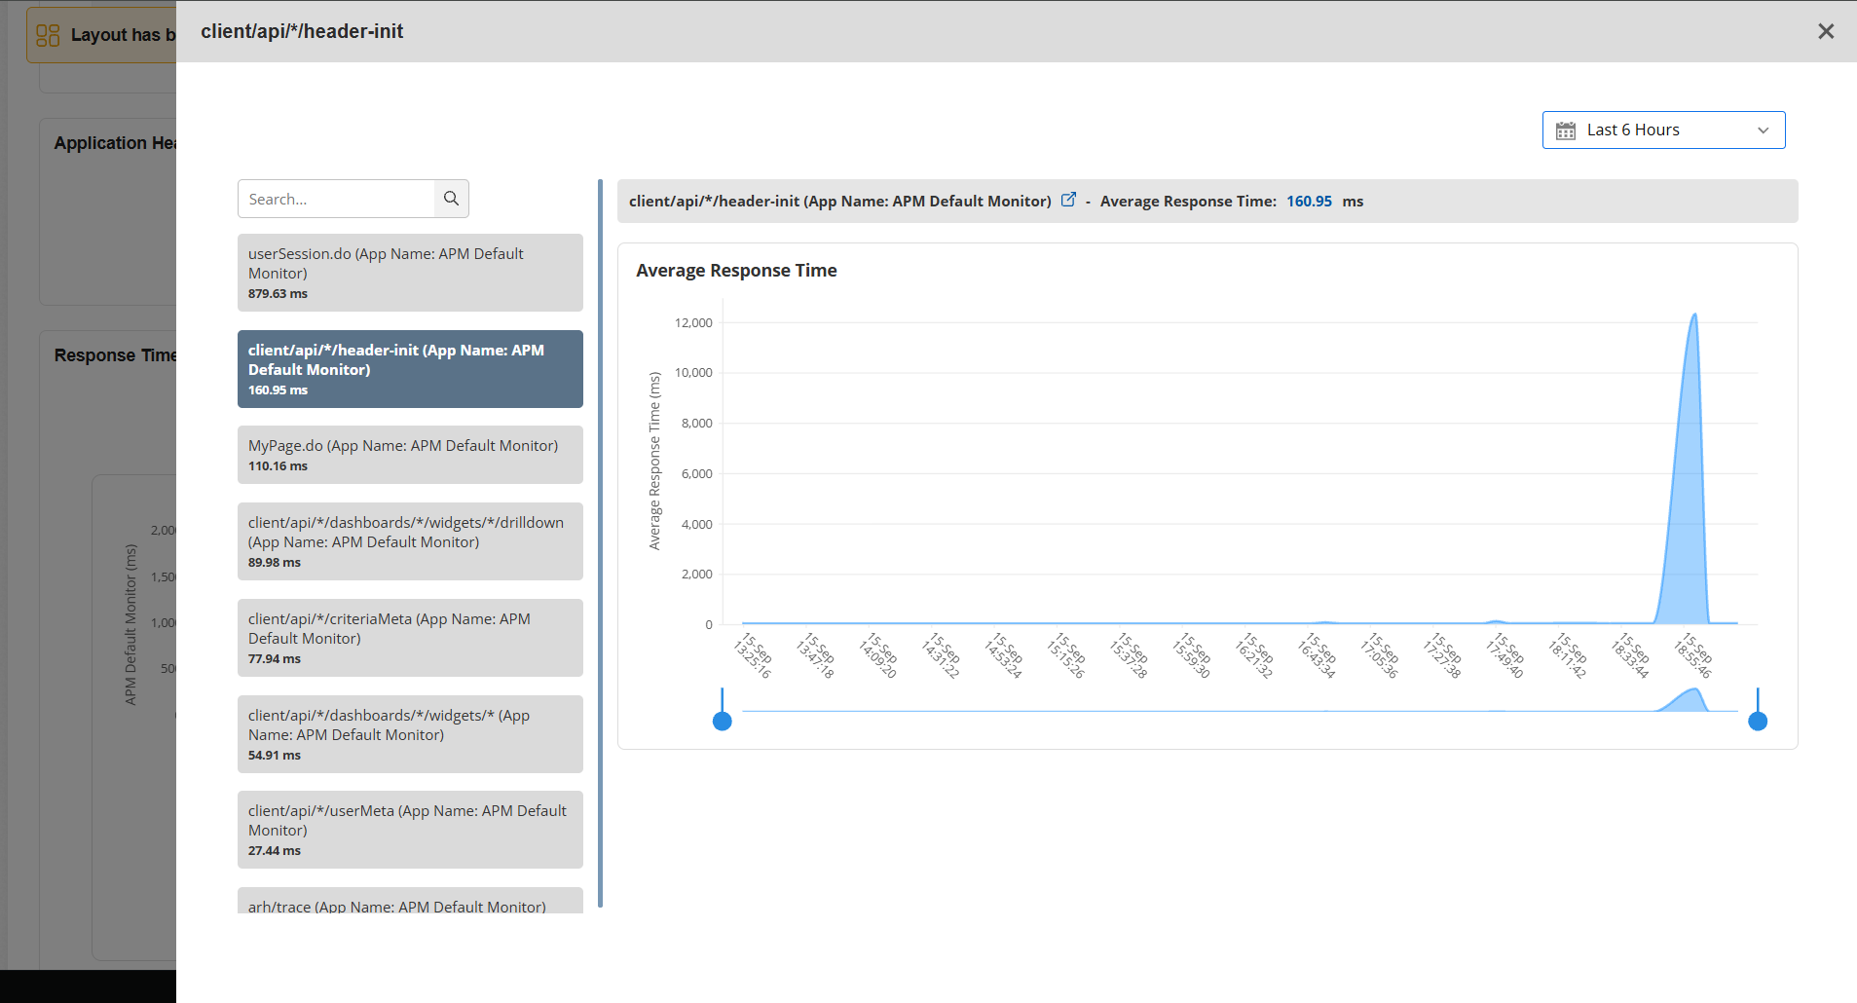
Task: Focus the Search transactions field
Action: tap(337, 199)
